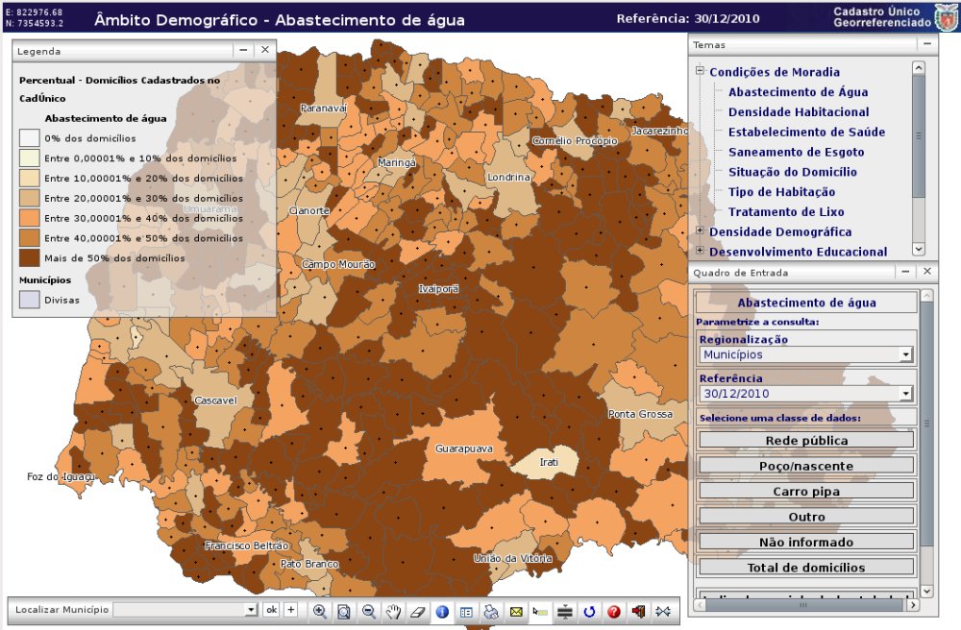Screen dimensions: 961x630
Task: Expand the Desenvolvimento Educacional tree node
Action: (x=701, y=251)
